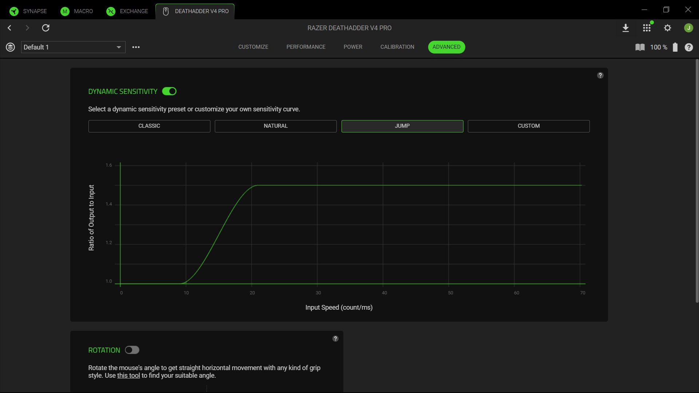Viewport: 699px width, 393px height.
Task: Go forward with the right arrow
Action: coord(27,28)
